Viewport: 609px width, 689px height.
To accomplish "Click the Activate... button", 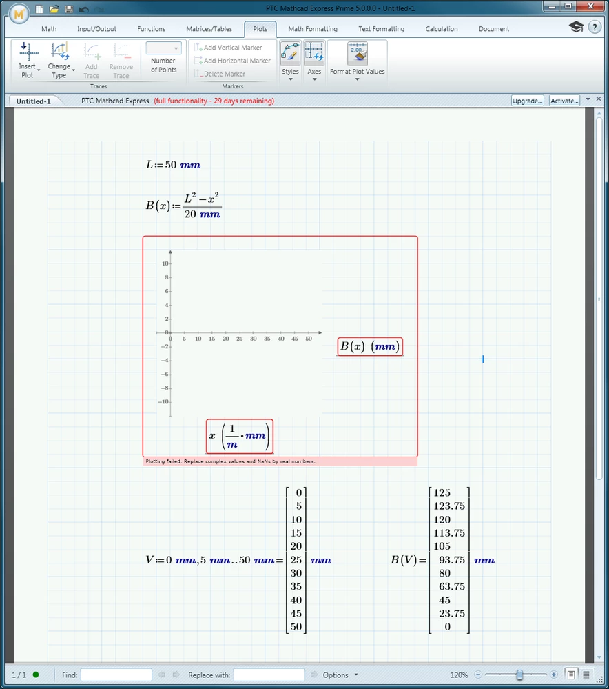I will (x=564, y=101).
